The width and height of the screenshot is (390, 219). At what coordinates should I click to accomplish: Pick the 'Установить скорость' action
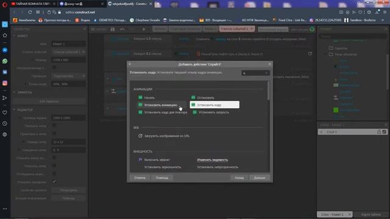coord(211,112)
